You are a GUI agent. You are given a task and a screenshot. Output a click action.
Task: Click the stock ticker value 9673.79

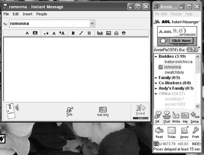(169, 144)
